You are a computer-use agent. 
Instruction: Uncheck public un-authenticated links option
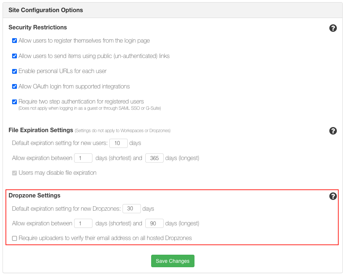pos(15,56)
